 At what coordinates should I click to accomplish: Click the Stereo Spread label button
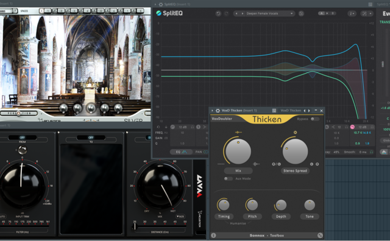coord(295,170)
